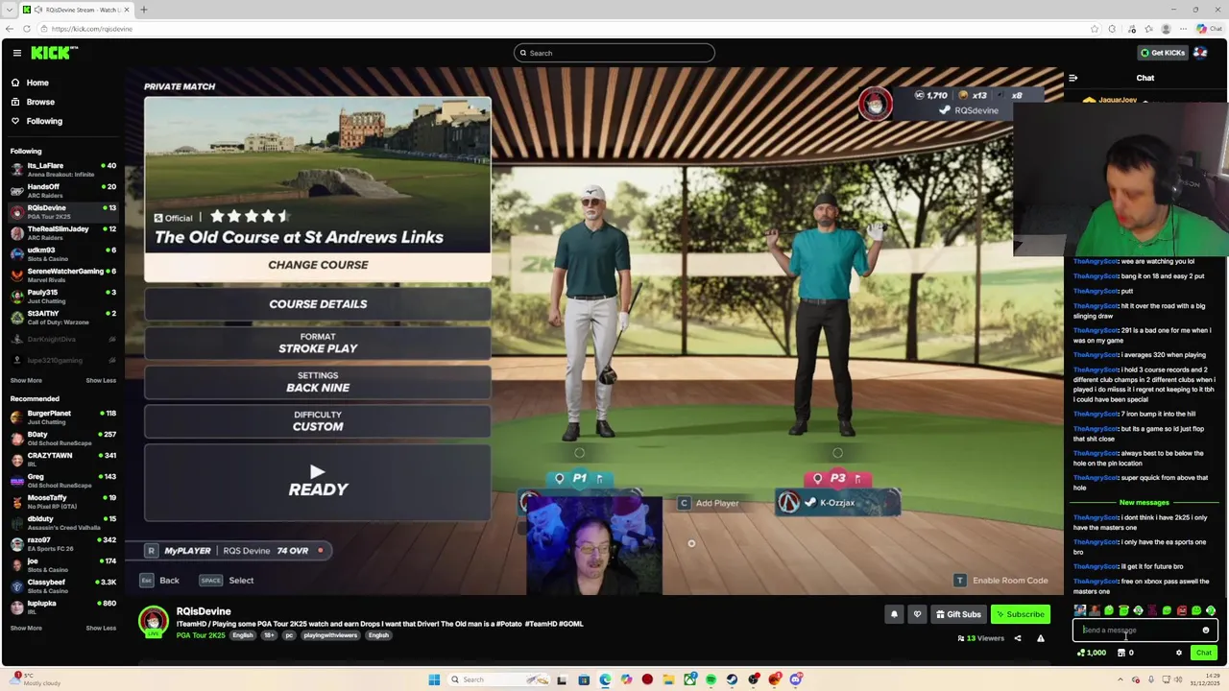The width and height of the screenshot is (1229, 691).
Task: Click the Back prompt in game
Action: point(160,581)
